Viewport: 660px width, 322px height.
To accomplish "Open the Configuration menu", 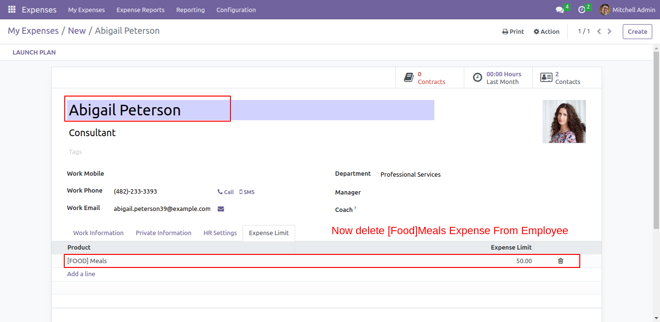I will pos(236,10).
